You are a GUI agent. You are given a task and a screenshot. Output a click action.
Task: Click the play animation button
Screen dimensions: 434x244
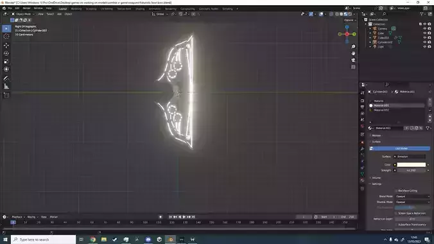(184, 217)
